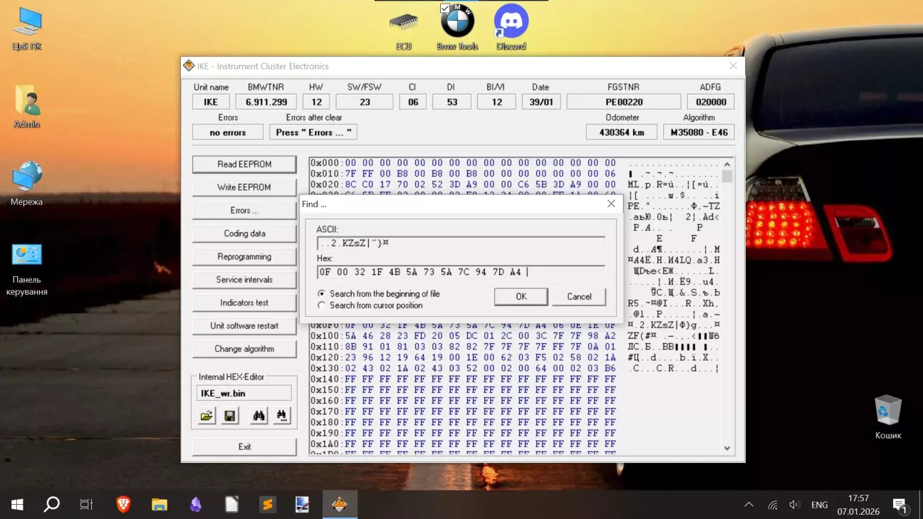Select Search from cursor position option
Viewport: 923px width, 519px height.
pyautogui.click(x=322, y=305)
